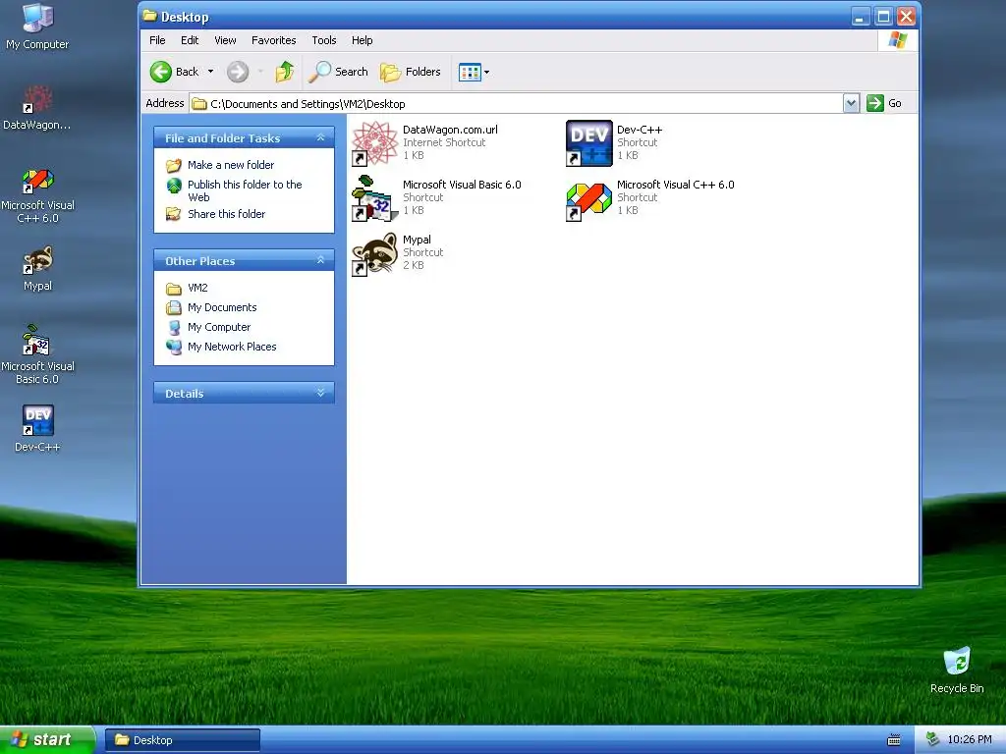Go to VM2 folder link
Viewport: 1006px width, 754px height.
[x=197, y=288]
